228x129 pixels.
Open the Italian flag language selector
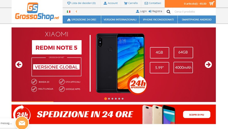[x=69, y=11]
